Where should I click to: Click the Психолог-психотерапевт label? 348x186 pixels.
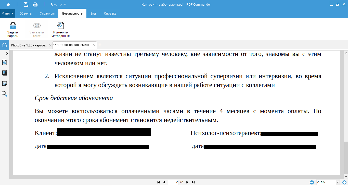[x=225, y=133]
